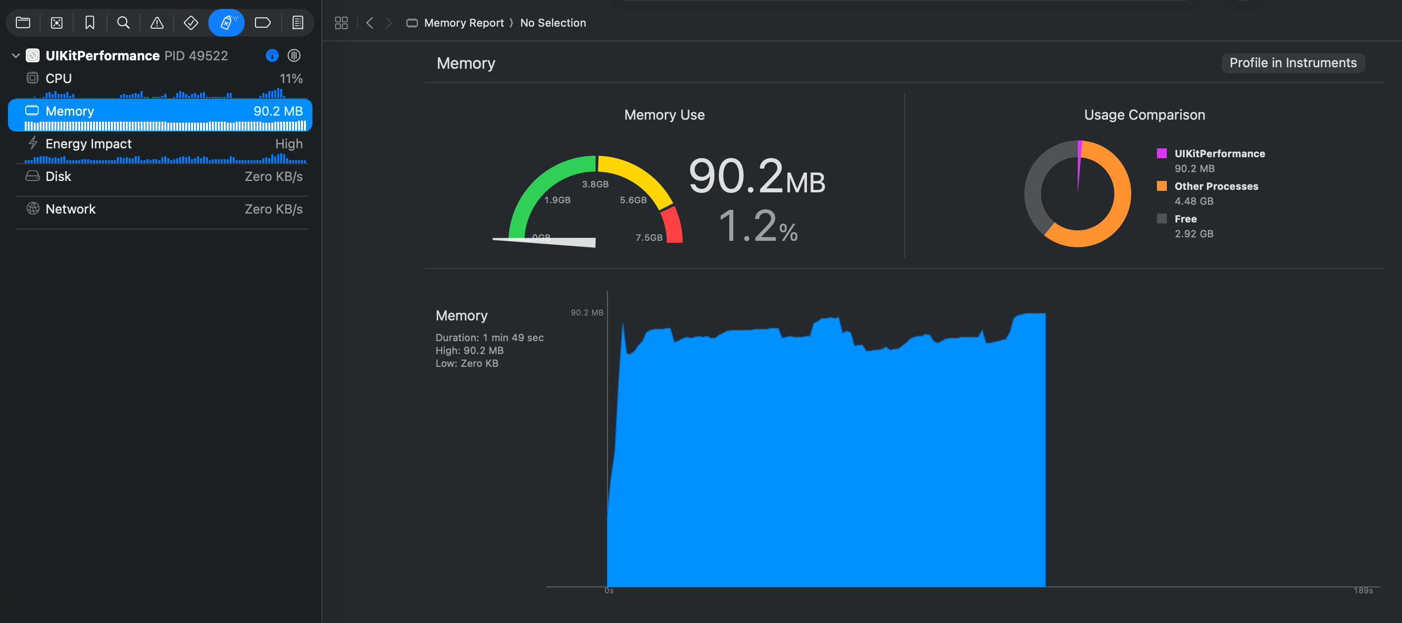Switch to the Bookmark navigator

coord(90,23)
